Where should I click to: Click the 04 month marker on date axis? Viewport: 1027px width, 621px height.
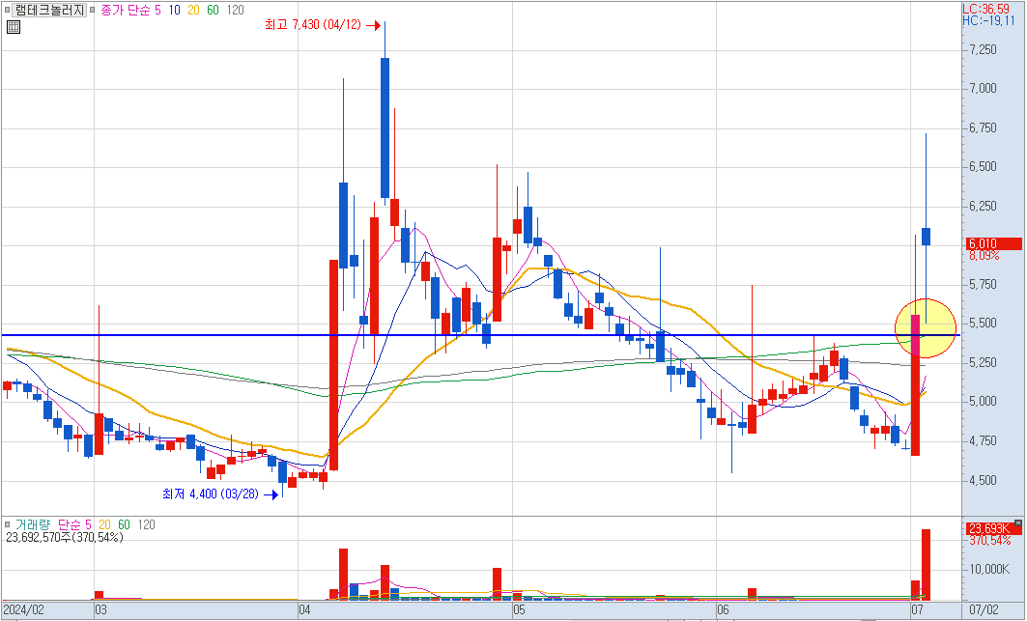[x=304, y=609]
